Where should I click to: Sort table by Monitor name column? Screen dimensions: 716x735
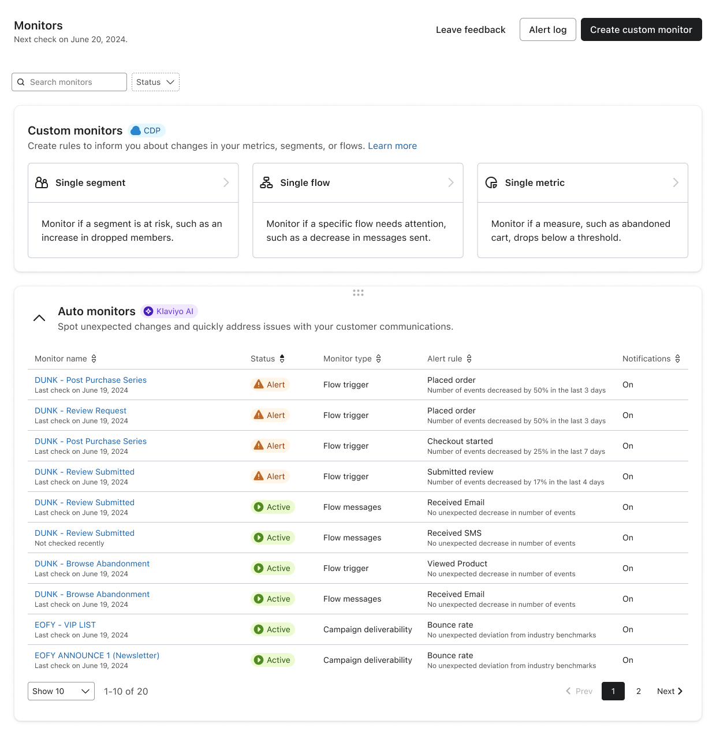(x=94, y=359)
